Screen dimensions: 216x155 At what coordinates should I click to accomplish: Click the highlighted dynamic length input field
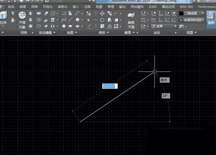pos(110,86)
